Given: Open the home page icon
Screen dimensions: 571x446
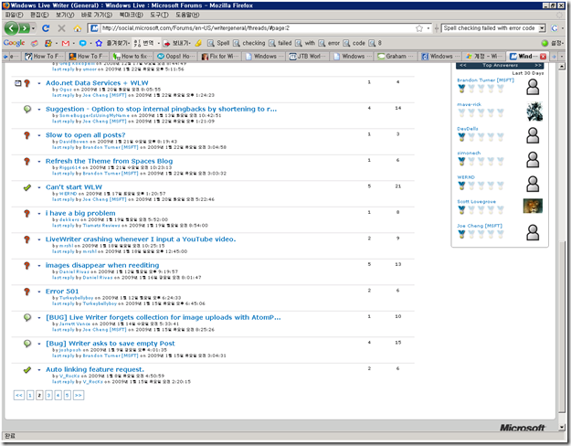Looking at the screenshot, I should click(78, 28).
